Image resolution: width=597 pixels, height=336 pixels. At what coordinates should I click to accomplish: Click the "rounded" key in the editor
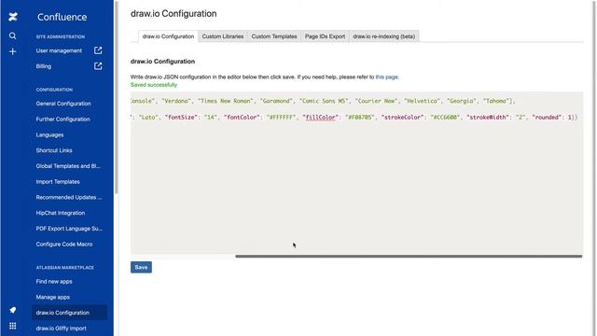point(547,118)
